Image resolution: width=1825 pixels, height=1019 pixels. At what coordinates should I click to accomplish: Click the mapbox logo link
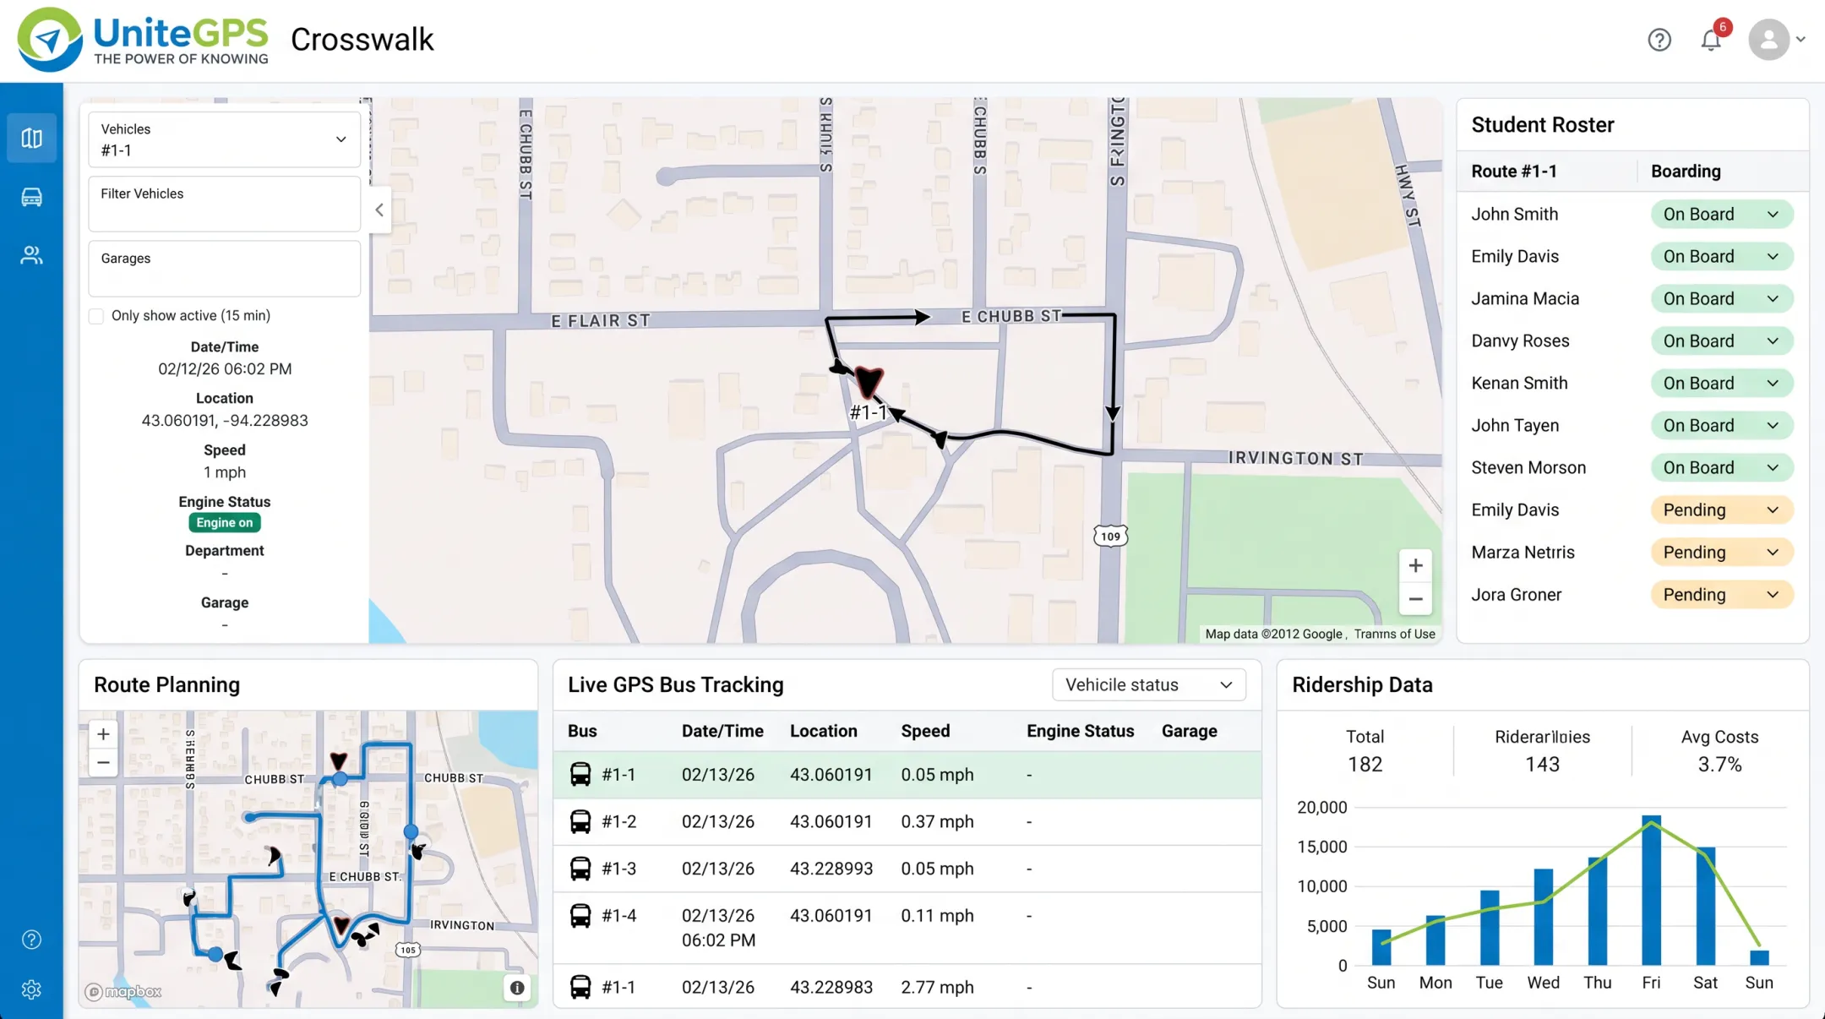click(x=123, y=991)
